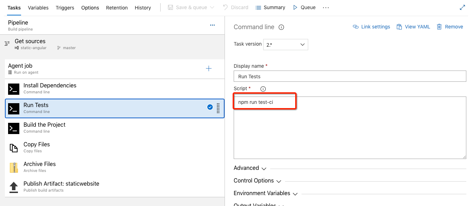This screenshot has width=473, height=206.
Task: Click the Display name input field
Action: tap(350, 76)
